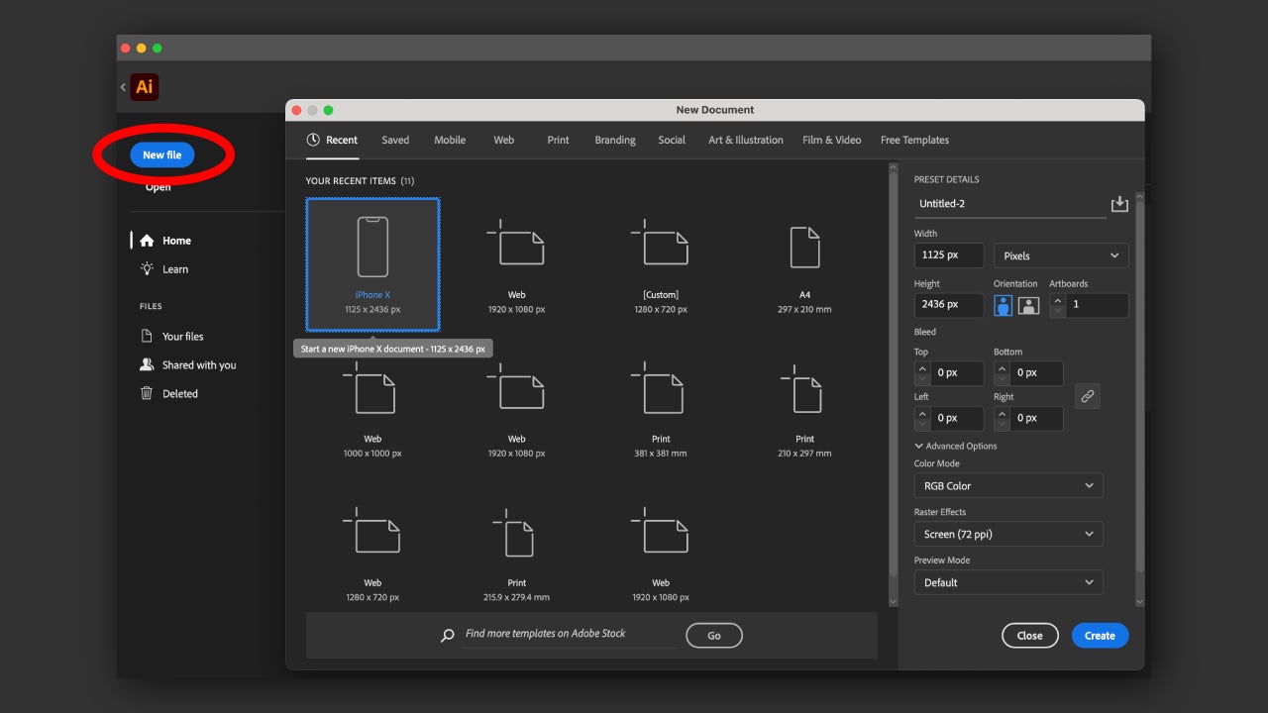Select the Print 381 x 381 mm preset
The height and width of the screenshot is (713, 1268).
[x=661, y=409]
